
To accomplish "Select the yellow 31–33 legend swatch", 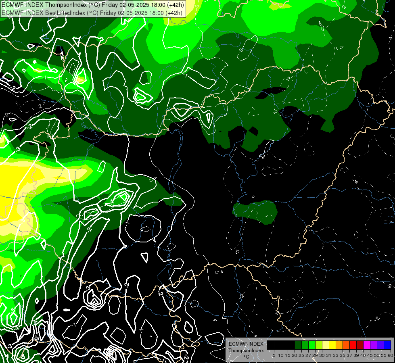I will pyautogui.click(x=332, y=345).
